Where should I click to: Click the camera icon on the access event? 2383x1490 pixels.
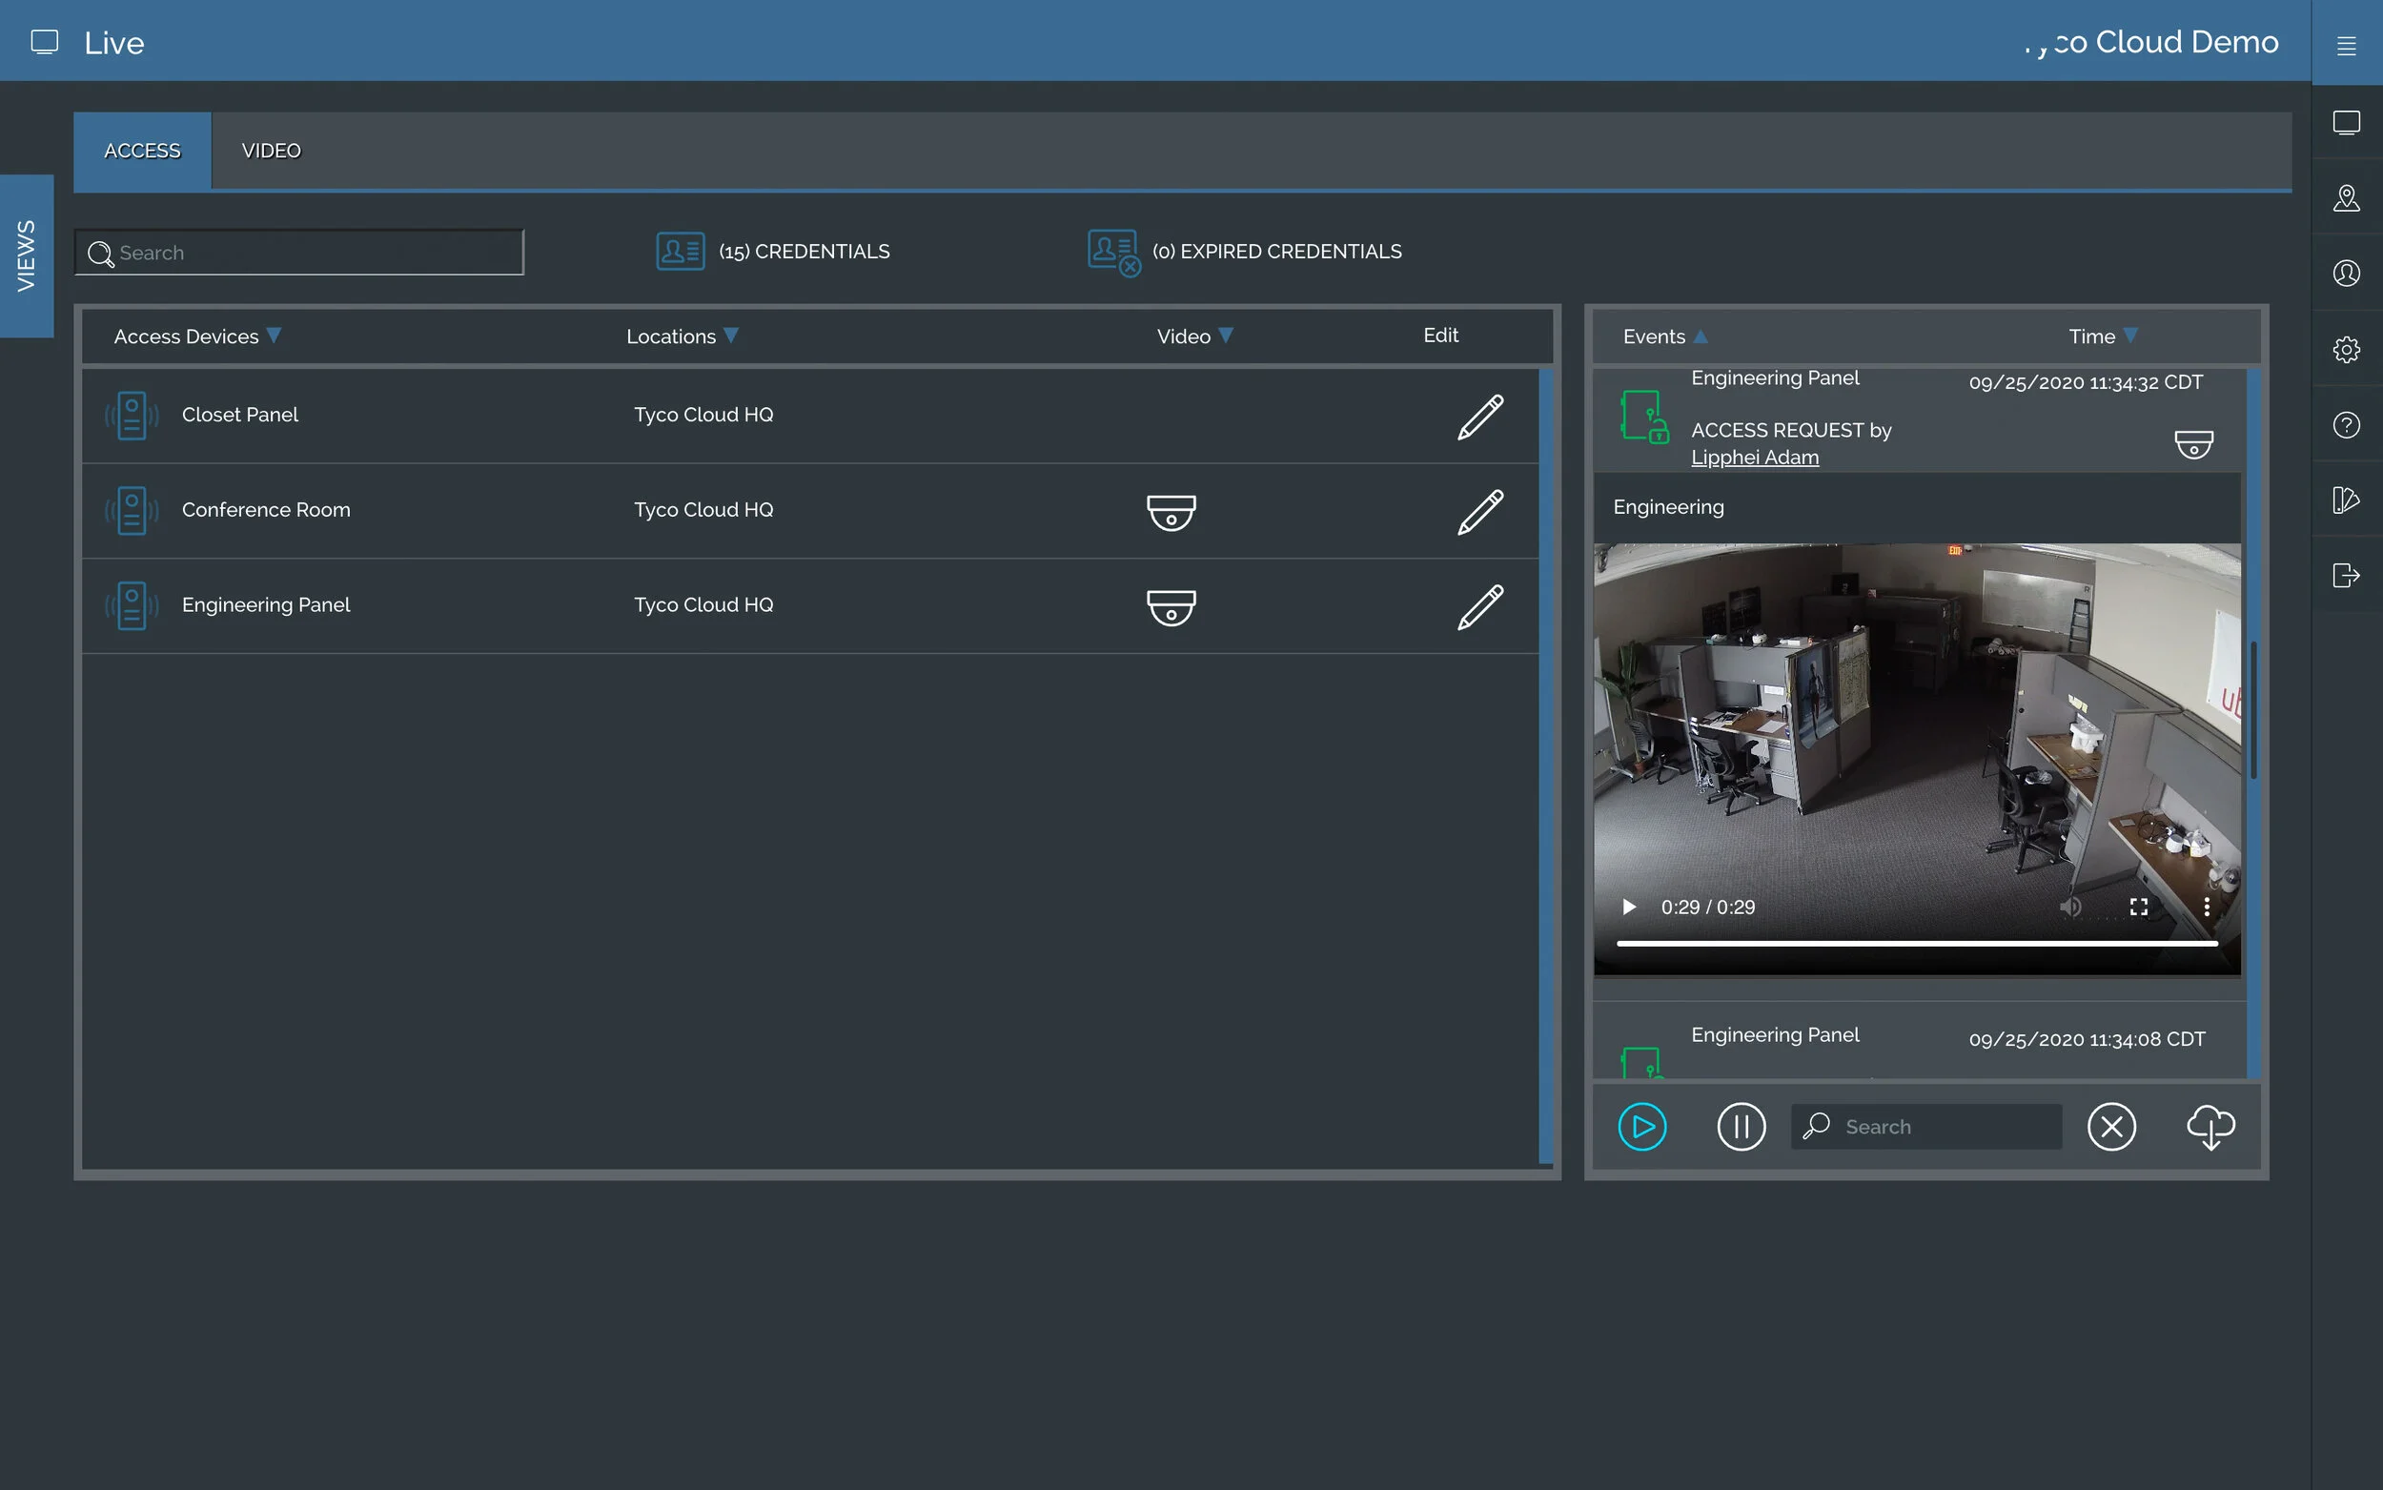pos(2196,443)
